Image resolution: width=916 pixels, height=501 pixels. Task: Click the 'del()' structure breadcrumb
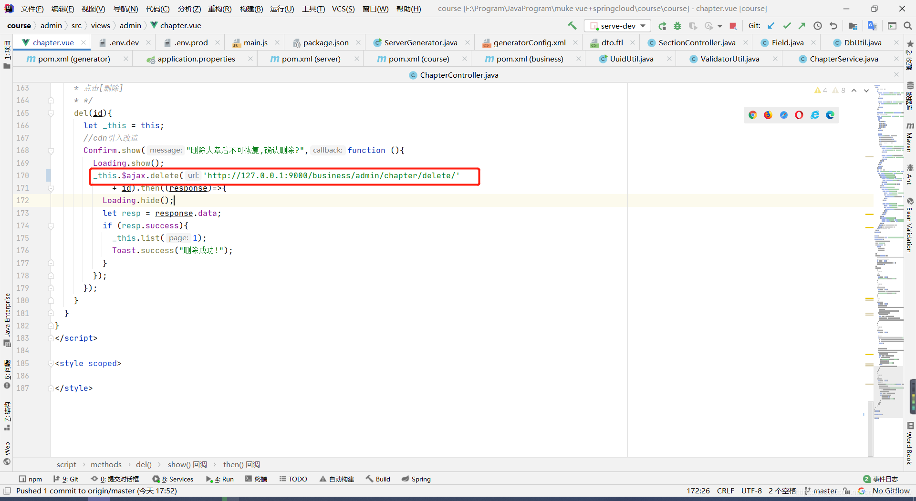click(x=144, y=464)
